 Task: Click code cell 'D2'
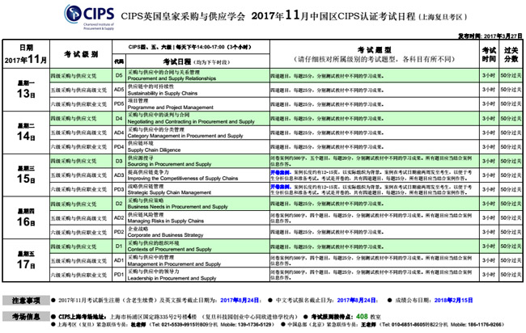(x=119, y=204)
